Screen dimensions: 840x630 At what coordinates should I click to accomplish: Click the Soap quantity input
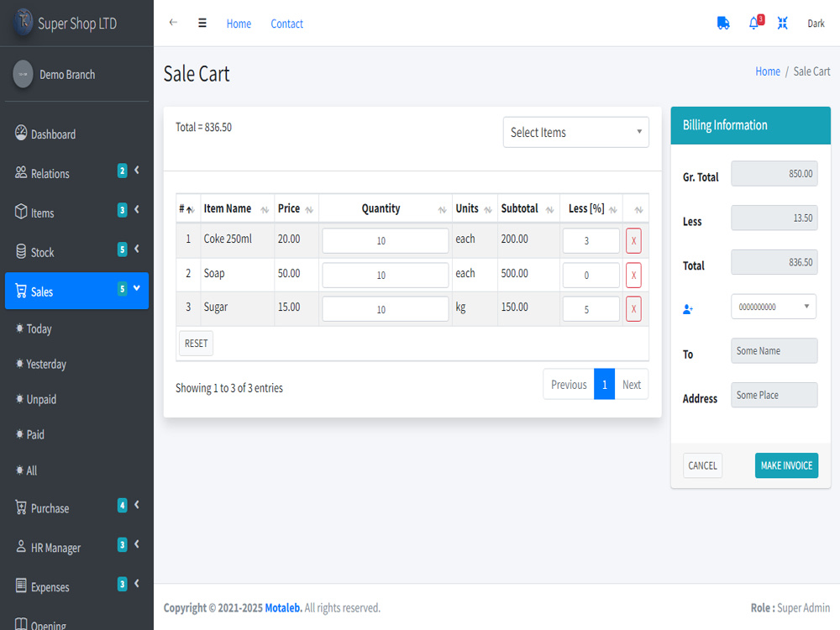tap(386, 276)
